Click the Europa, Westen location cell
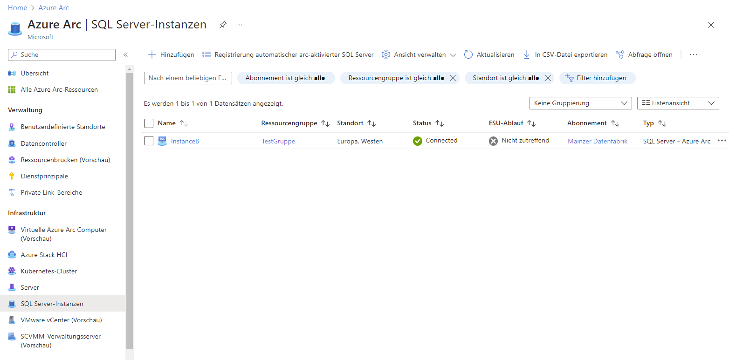Viewport: 729px width, 360px height. tap(360, 141)
